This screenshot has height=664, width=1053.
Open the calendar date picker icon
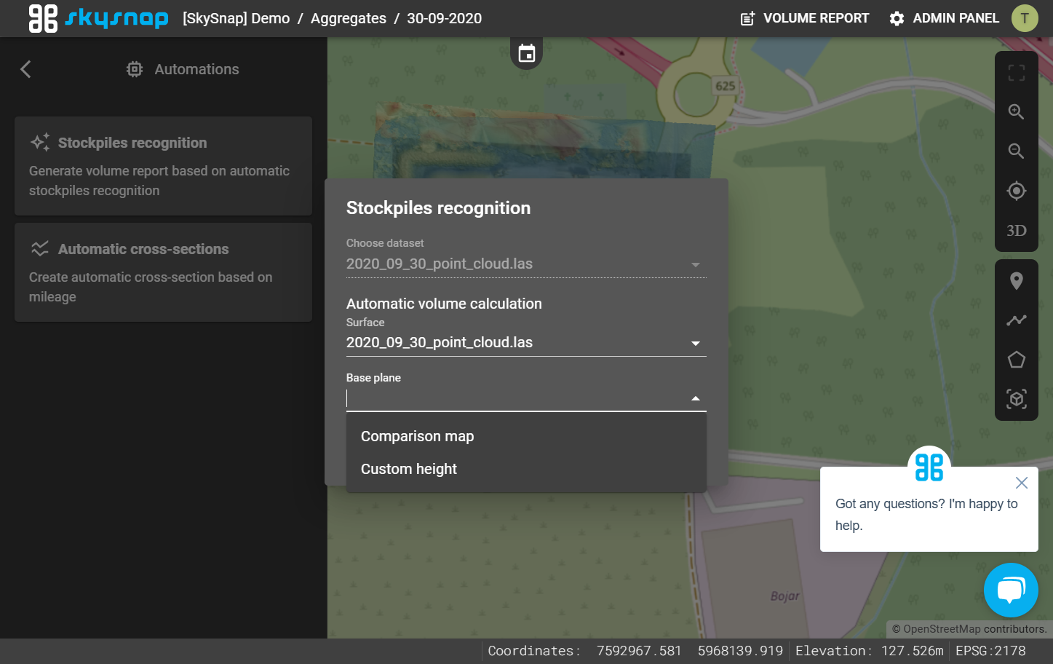tap(527, 53)
